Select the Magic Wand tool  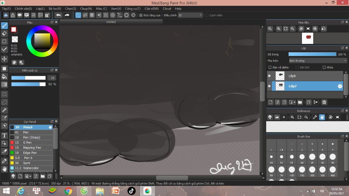4,110
